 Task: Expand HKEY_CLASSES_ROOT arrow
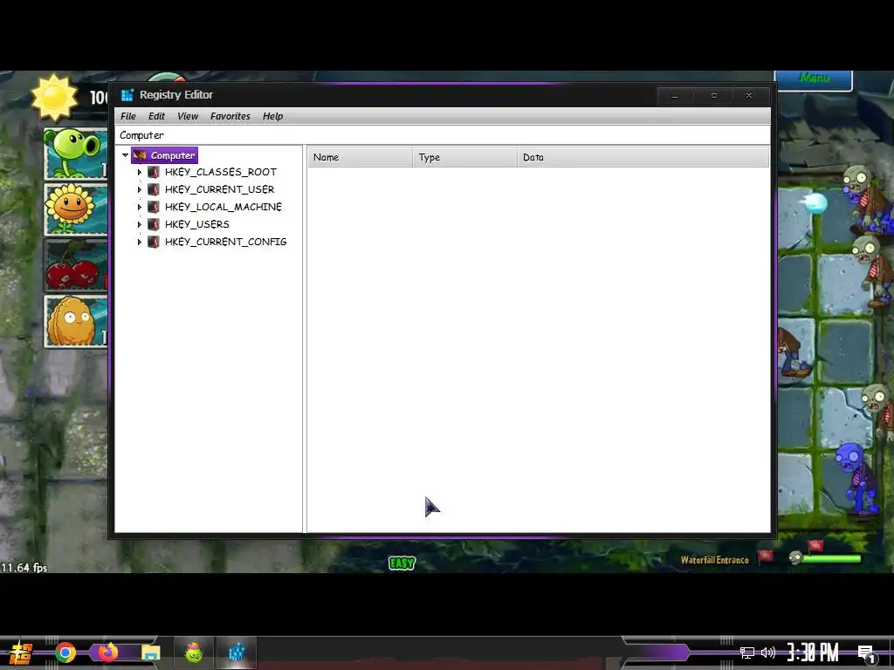139,172
